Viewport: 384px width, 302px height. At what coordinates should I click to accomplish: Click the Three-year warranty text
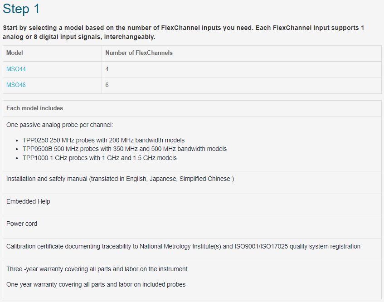[x=97, y=269]
